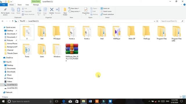Click Select none in the ribbon
This screenshot has height=104, width=186.
[x=106, y=11]
